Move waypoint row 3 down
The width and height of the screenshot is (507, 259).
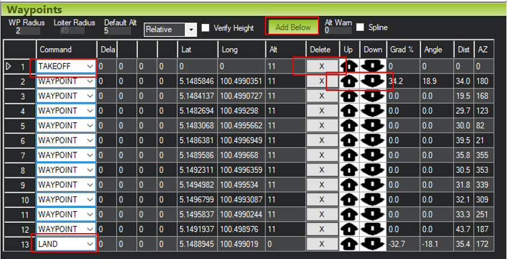click(x=373, y=96)
